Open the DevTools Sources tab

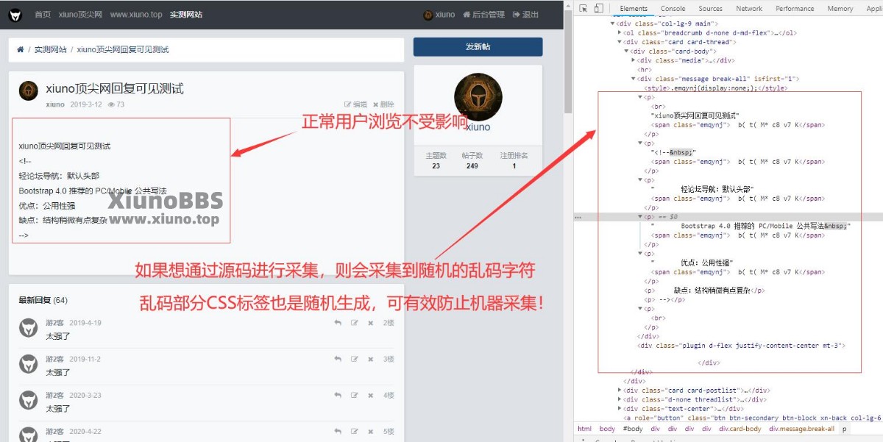pyautogui.click(x=710, y=8)
